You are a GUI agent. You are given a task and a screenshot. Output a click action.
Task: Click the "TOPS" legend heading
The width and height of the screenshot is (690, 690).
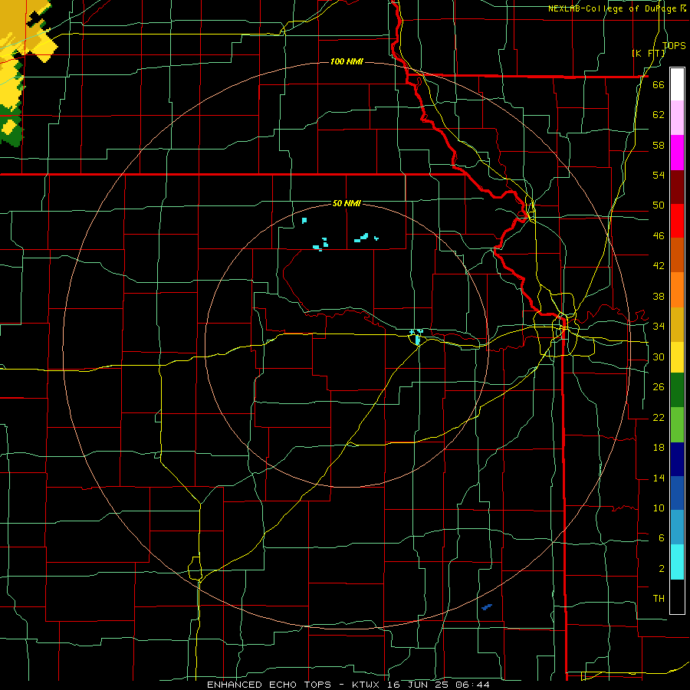(674, 45)
